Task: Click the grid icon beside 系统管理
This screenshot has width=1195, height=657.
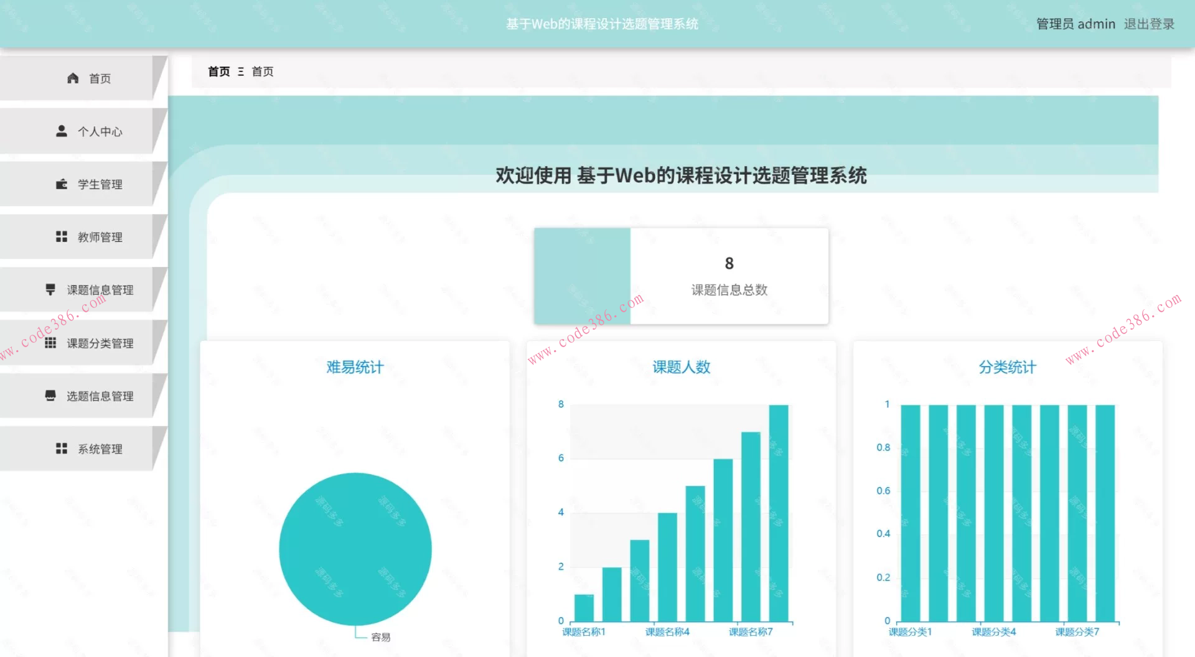Action: click(62, 449)
